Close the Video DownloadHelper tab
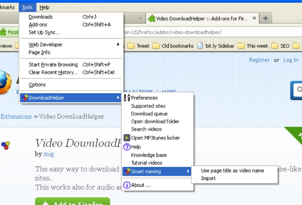Image resolution: width=302 pixels, height=205 pixels. [254, 18]
